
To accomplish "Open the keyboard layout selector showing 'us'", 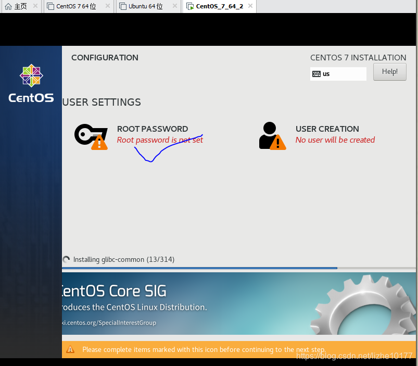I will [338, 74].
